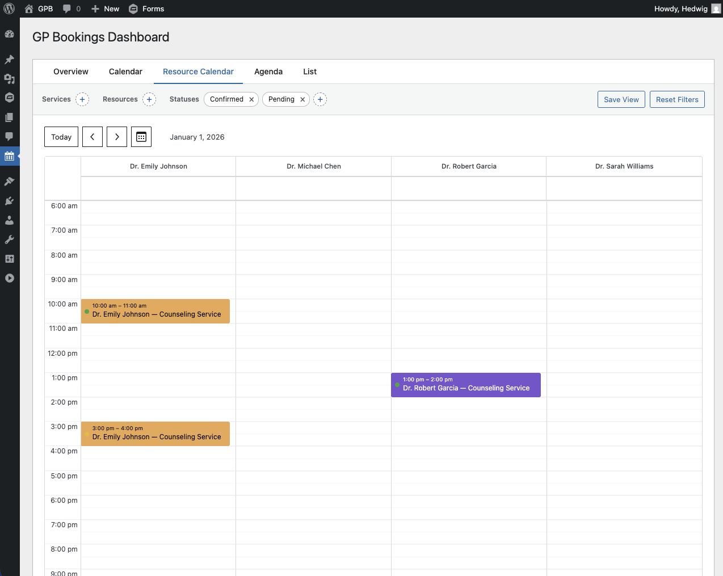Go to next day with right chevron

pyautogui.click(x=117, y=137)
